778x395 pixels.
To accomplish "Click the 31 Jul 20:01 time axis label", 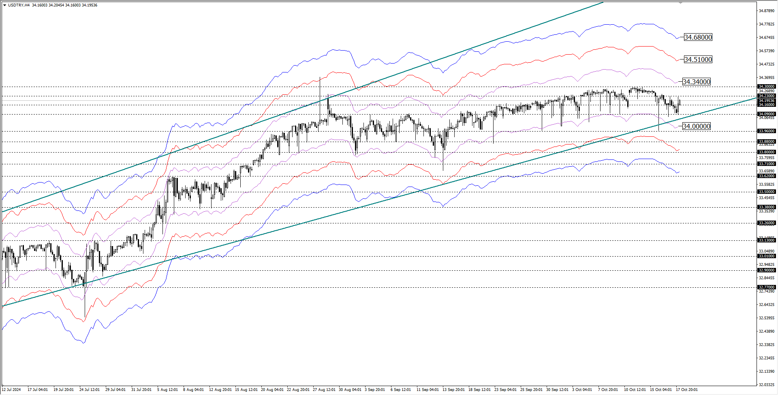I will point(141,390).
